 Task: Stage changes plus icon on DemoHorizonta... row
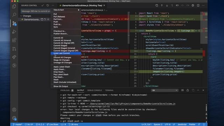(48, 20)
